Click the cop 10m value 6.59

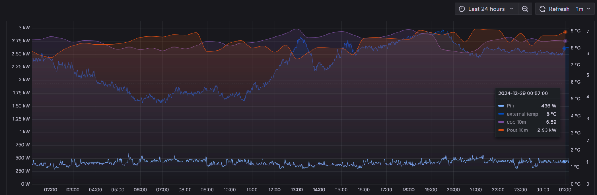pos(551,122)
